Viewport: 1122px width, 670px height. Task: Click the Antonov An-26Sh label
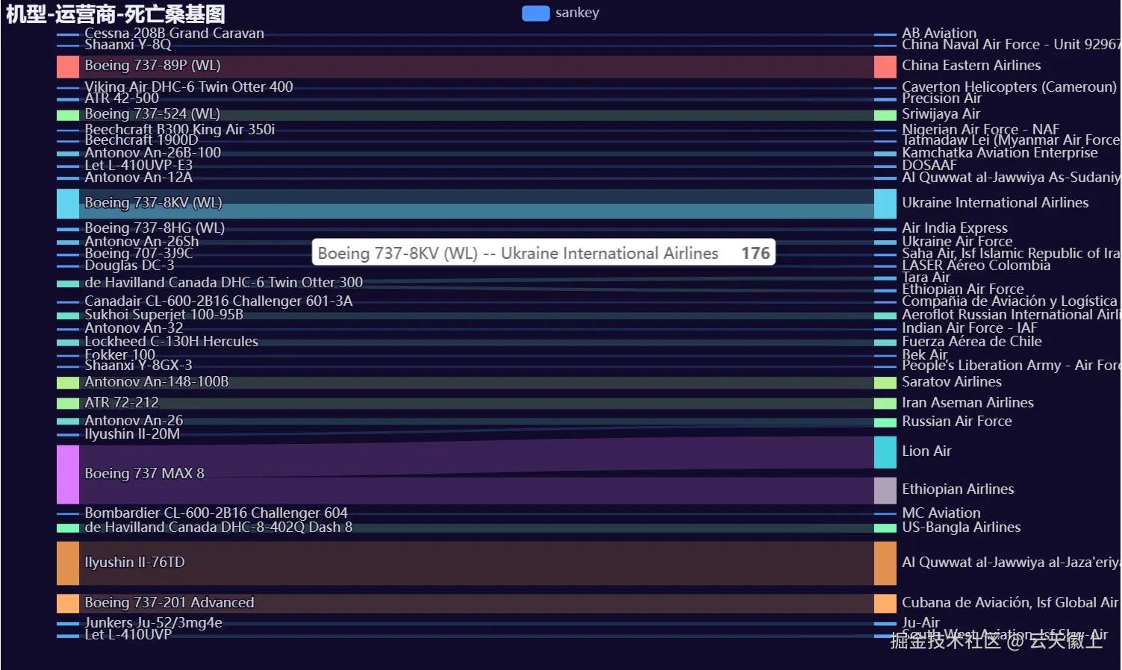point(142,242)
